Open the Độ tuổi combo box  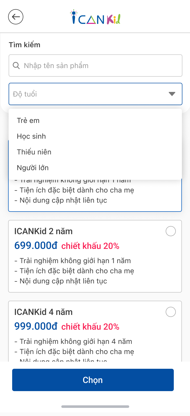[x=96, y=94]
